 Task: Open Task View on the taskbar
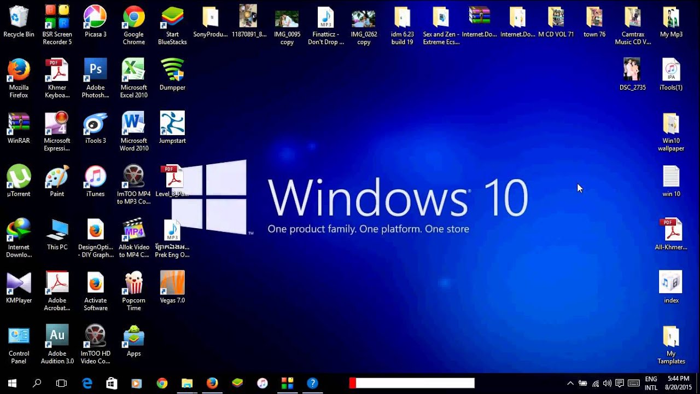61,383
